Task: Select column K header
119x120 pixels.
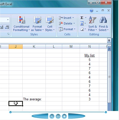Action: pos(34,46)
